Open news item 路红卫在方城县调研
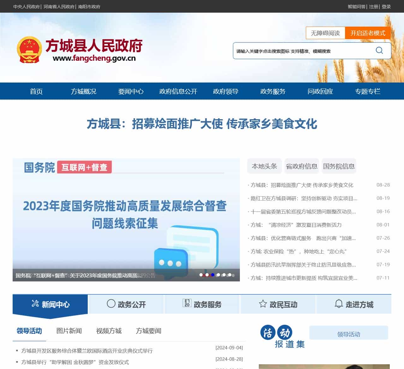Viewport: 404px width, 369px height. pos(304,198)
